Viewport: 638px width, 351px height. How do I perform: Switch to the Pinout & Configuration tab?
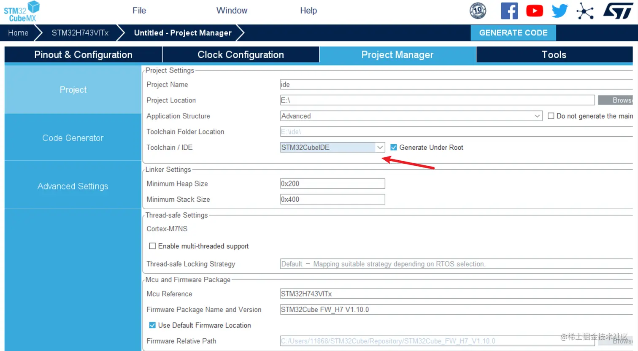coord(83,55)
